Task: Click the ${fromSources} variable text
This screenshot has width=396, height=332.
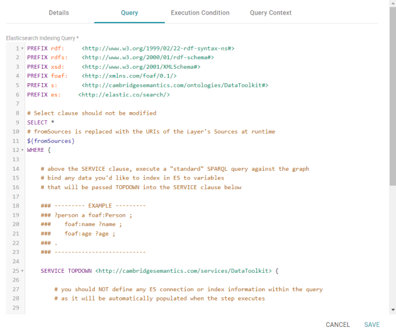Action: coord(51,140)
